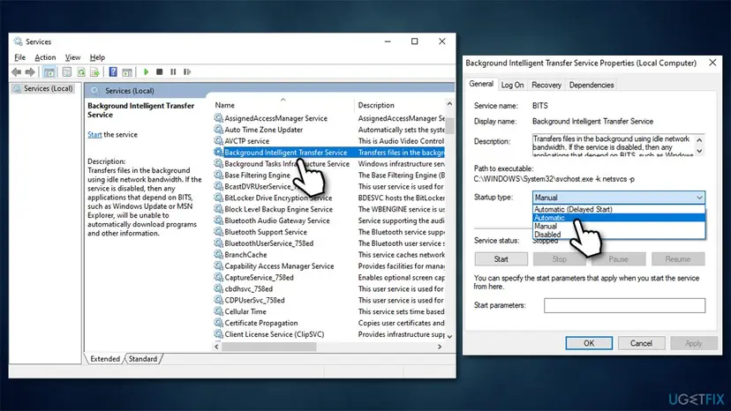
Task: Switch to the Recovery tab
Action: pyautogui.click(x=546, y=85)
